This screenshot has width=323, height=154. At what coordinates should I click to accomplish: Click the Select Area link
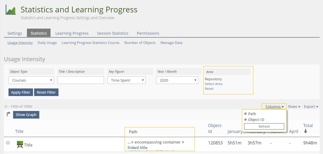click(x=214, y=84)
